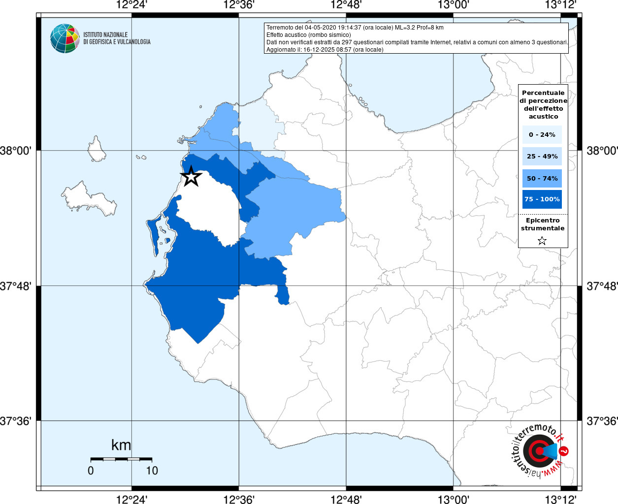Click the '10' scale bar label

(152, 471)
